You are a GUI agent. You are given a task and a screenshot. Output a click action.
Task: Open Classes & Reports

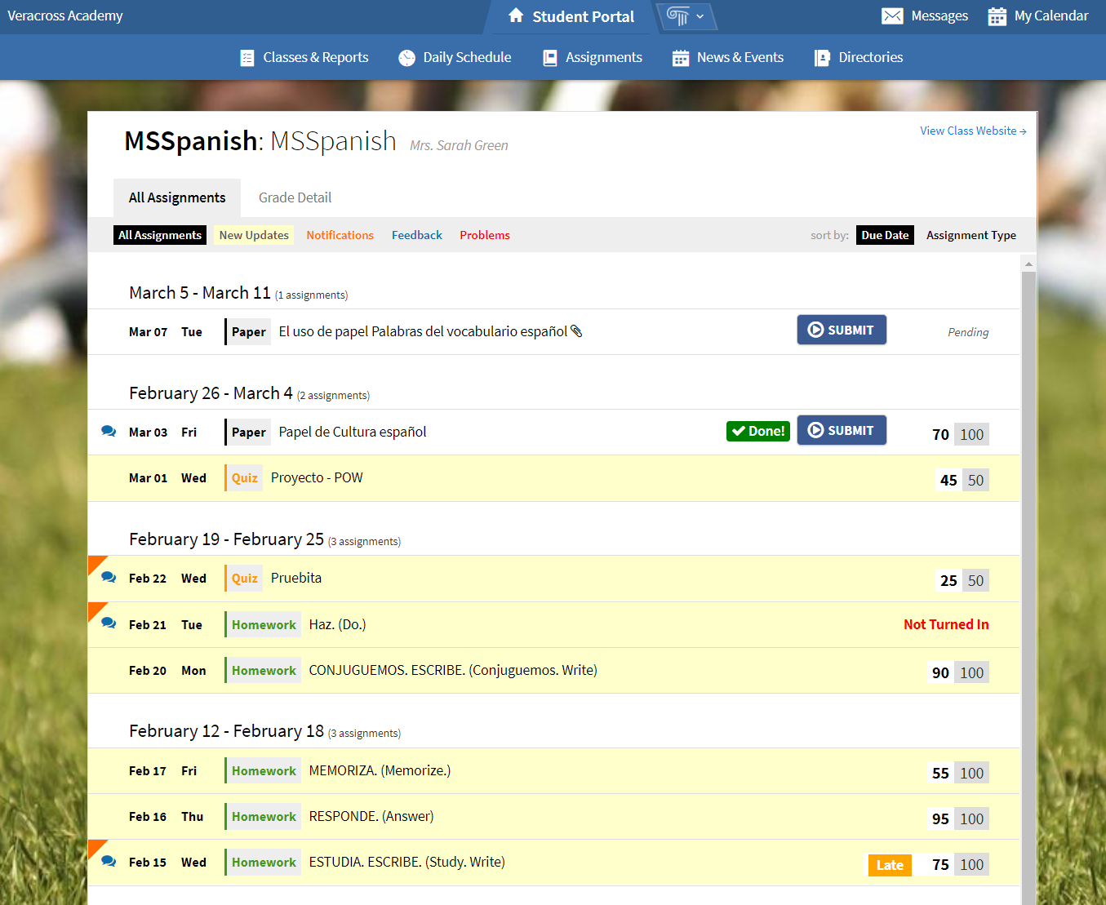[304, 57]
